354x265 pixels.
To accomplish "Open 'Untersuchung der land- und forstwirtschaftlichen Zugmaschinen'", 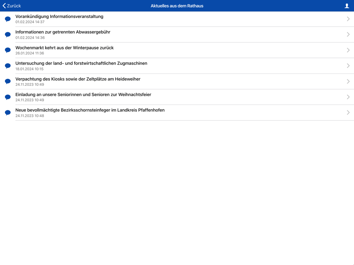I will [81, 63].
